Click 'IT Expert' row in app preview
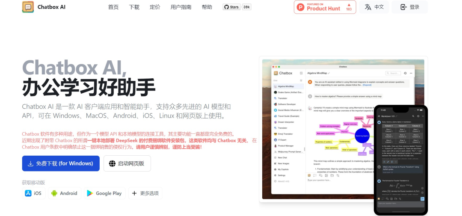 [288, 140]
